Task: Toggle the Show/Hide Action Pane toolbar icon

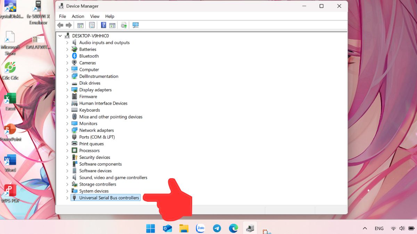Action: click(x=112, y=25)
